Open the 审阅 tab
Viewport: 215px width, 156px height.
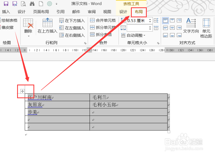[x=92, y=12]
